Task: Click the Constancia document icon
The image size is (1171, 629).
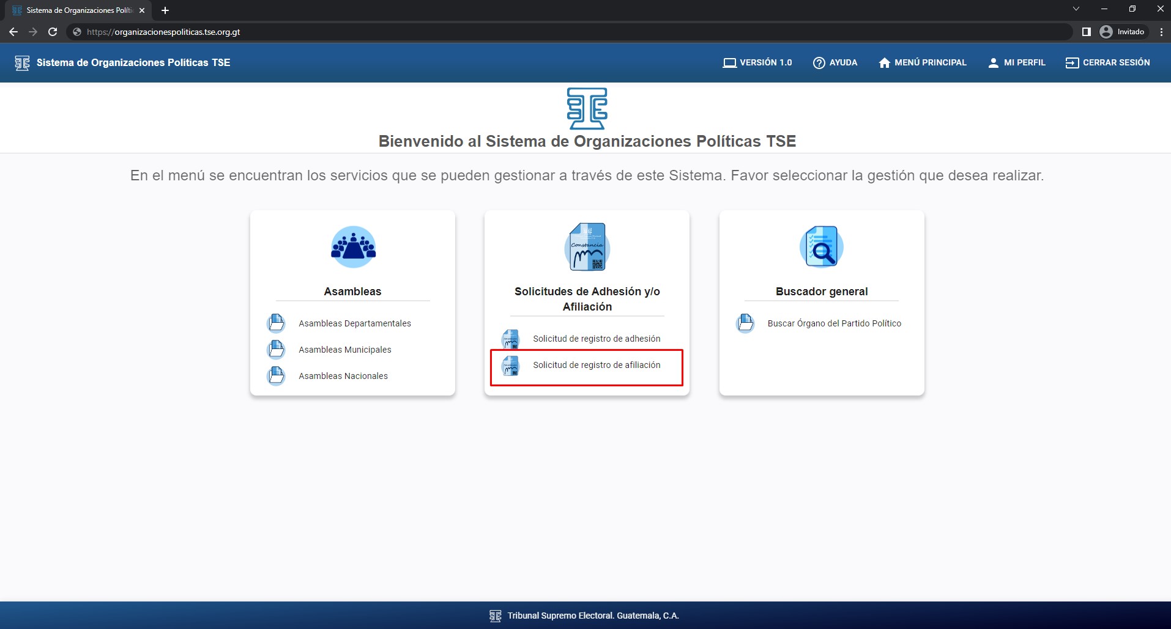Action: click(x=587, y=247)
